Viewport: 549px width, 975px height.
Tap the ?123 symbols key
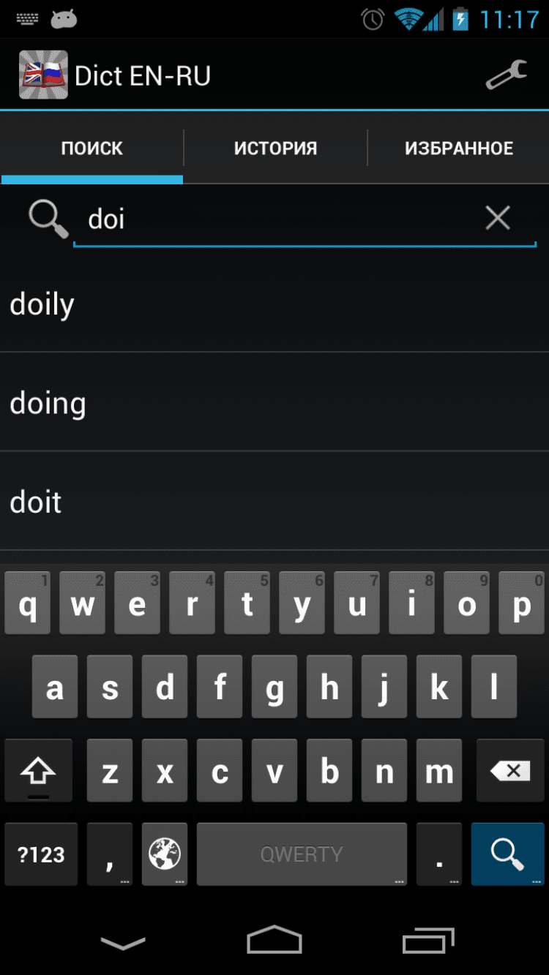click(x=41, y=854)
